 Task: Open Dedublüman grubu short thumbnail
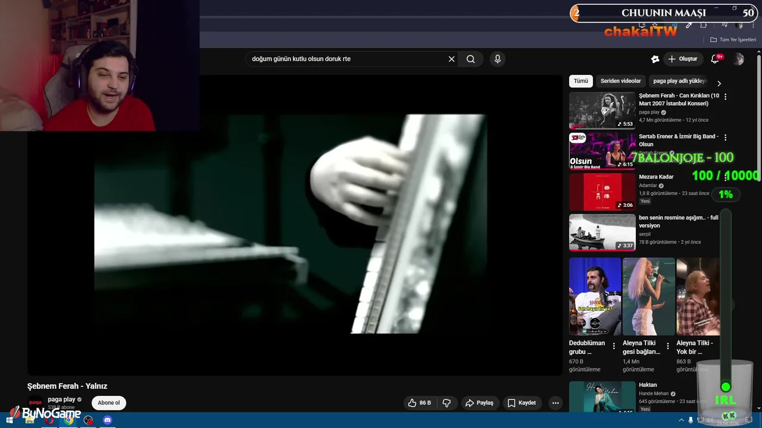pos(595,296)
